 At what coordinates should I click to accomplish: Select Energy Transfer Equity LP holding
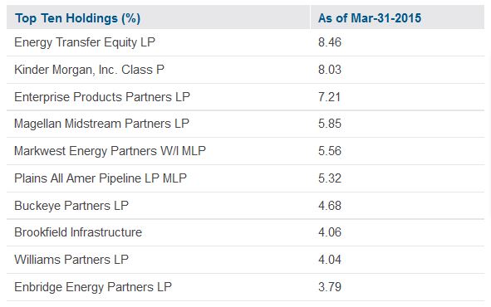click(85, 42)
